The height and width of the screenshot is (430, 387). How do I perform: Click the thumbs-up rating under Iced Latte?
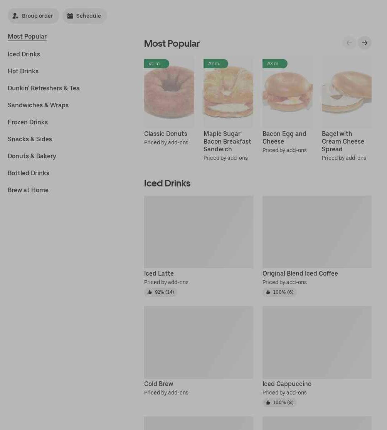pos(161,292)
